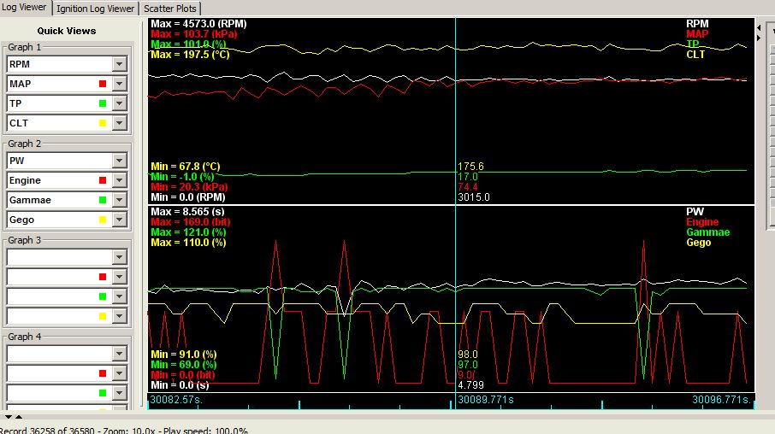
Task: Open the RPM field dropdown in Graph 1
Action: coord(120,64)
